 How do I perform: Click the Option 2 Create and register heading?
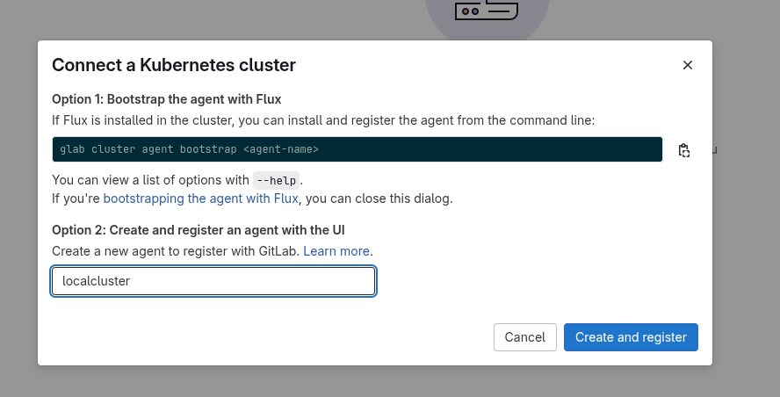[198, 230]
